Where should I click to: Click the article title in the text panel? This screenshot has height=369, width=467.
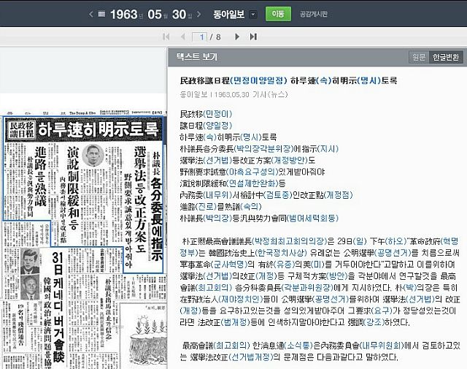(x=288, y=80)
